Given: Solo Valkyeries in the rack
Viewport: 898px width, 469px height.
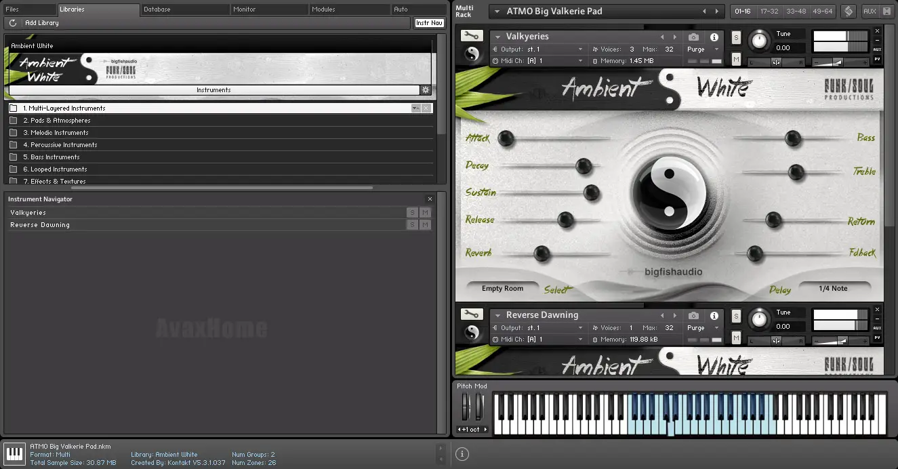Looking at the screenshot, I should click(x=736, y=38).
